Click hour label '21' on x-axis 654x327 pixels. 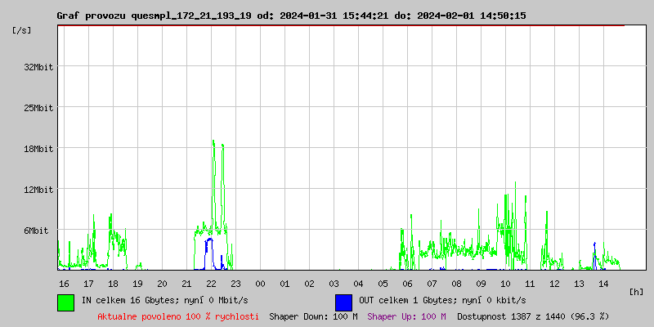(x=187, y=284)
